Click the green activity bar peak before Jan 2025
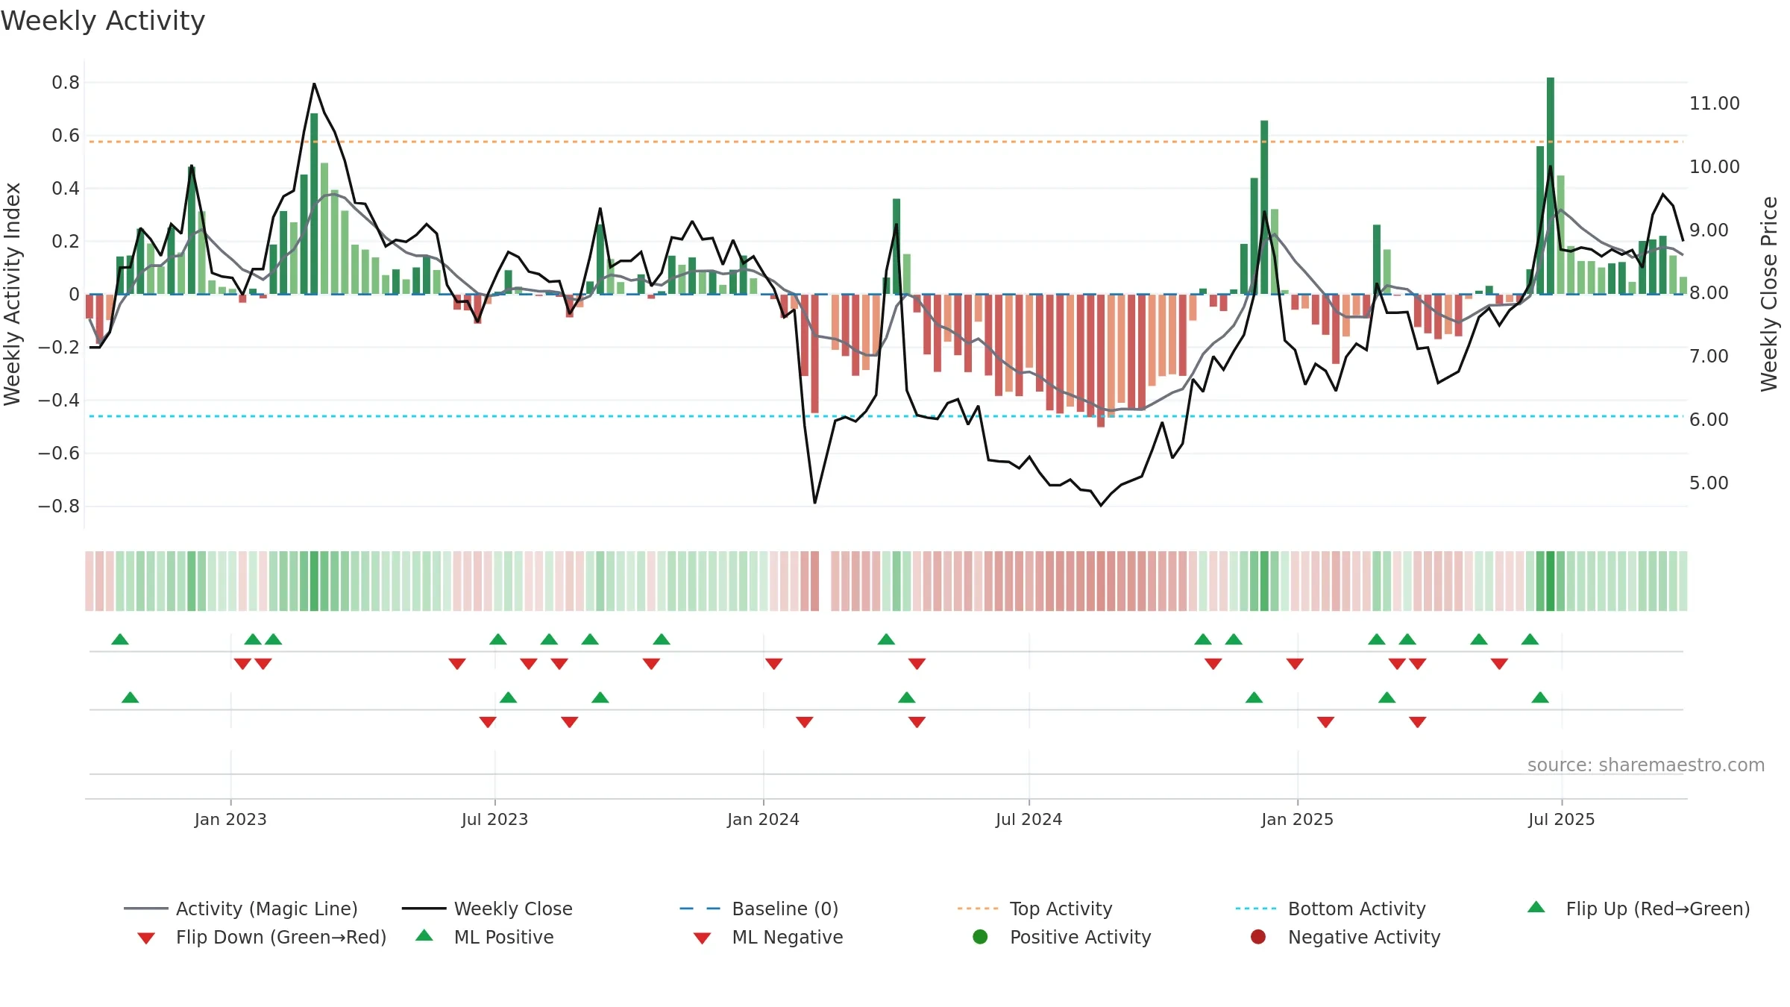The height and width of the screenshot is (1007, 1790). click(1264, 207)
